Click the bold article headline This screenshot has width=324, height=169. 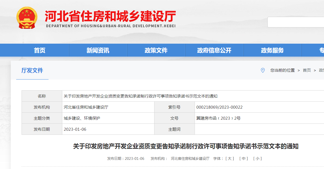186,147
